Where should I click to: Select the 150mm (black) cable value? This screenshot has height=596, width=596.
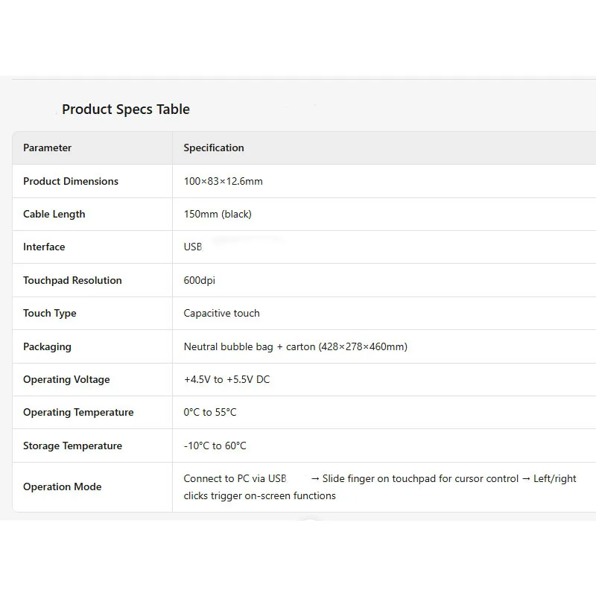(x=218, y=214)
